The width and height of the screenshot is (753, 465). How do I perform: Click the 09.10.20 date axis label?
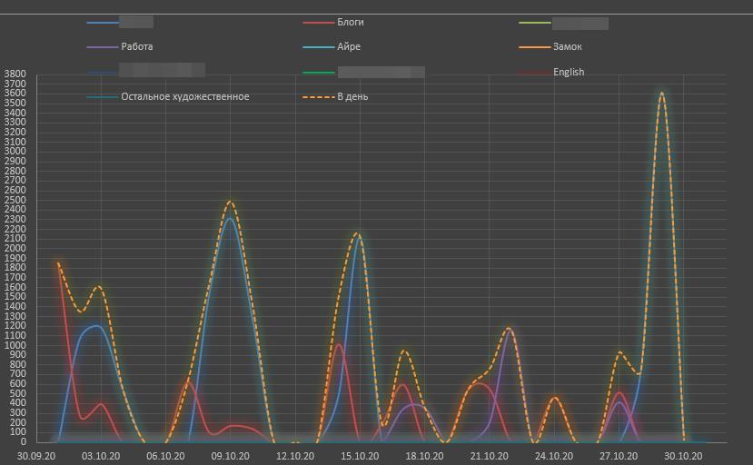(231, 456)
